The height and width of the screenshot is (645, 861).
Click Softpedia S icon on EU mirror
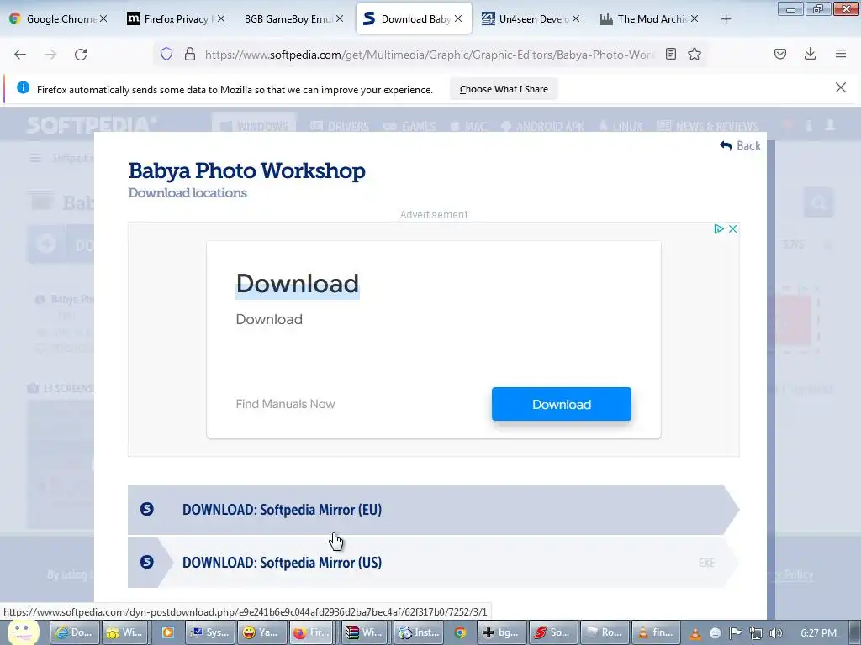coord(146,510)
